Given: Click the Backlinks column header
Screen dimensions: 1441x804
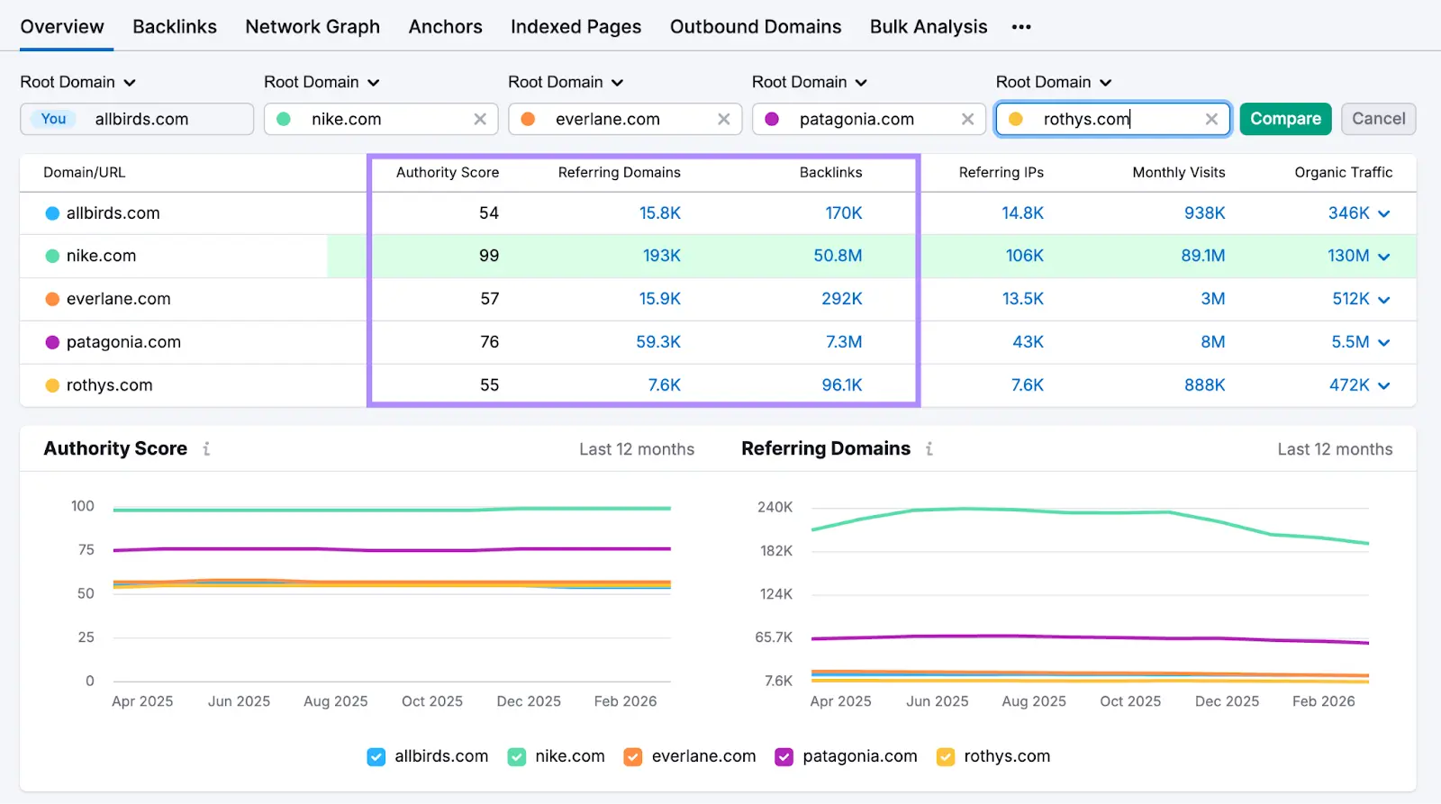Looking at the screenshot, I should (831, 172).
